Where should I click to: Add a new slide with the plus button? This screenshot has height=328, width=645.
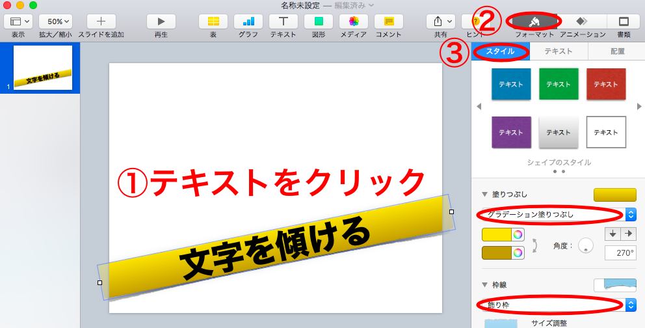101,21
